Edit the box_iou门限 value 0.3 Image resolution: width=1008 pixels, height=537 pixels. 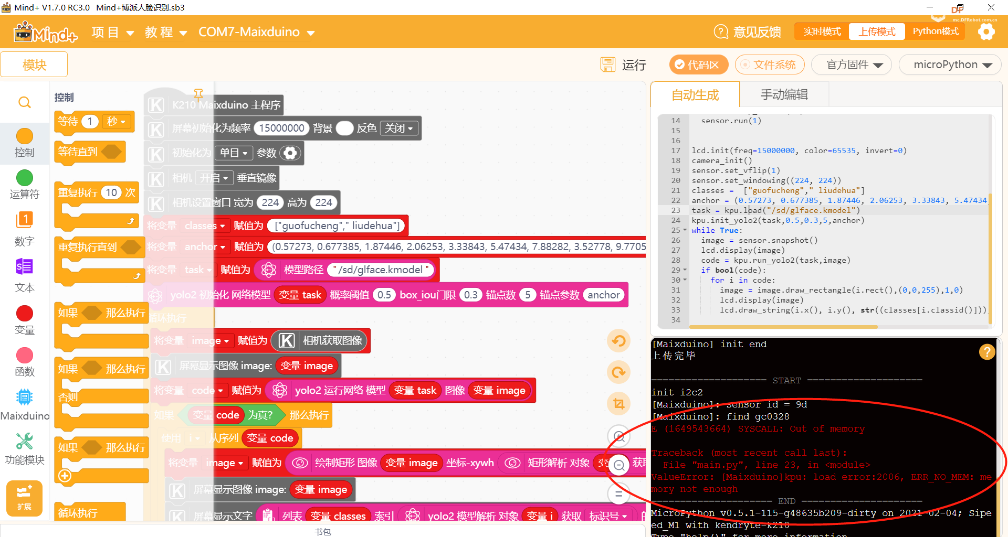point(471,295)
